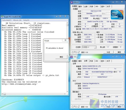Switch to SPD tab in top CPU-Z

click(97, 7)
